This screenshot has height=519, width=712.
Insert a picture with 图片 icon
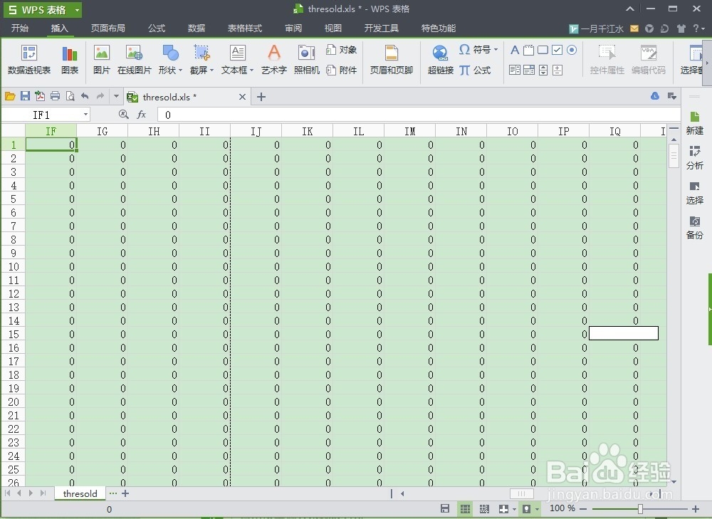(102, 60)
